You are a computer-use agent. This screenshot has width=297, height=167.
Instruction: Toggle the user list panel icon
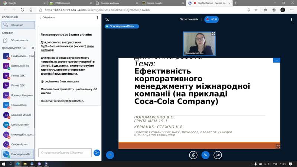[x=107, y=19]
